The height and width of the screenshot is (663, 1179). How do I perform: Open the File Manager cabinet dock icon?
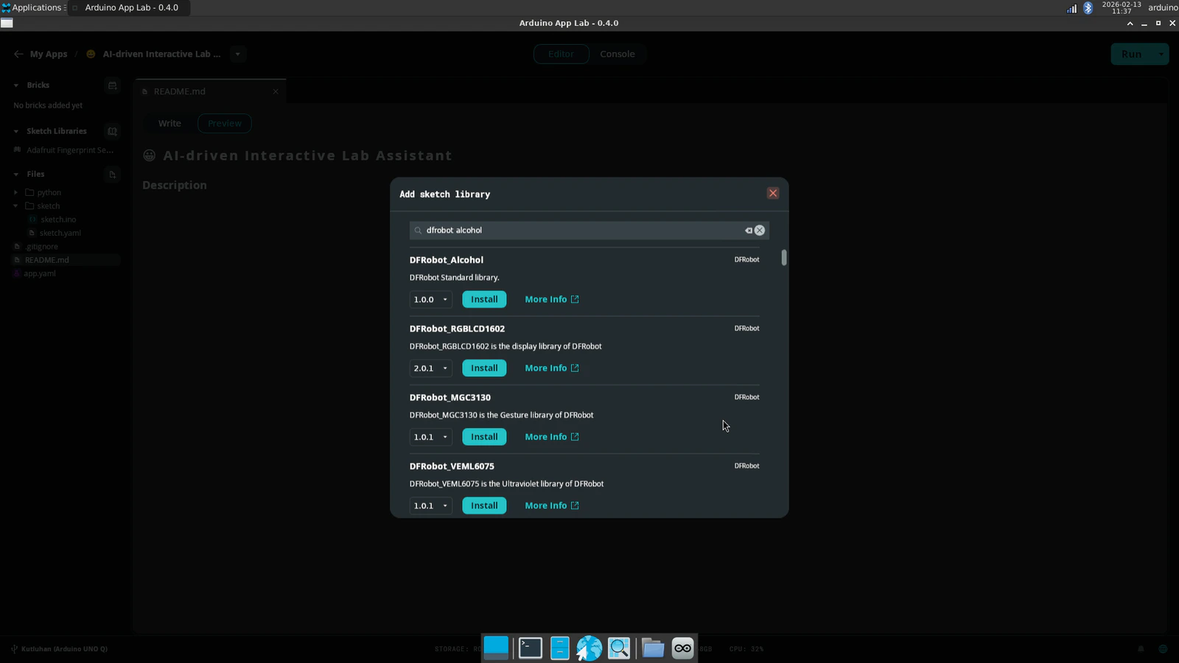560,648
